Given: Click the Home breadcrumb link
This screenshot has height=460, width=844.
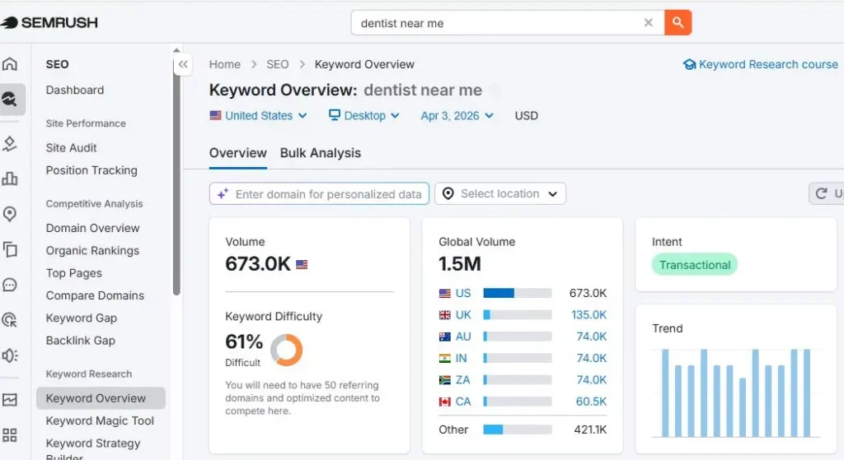Looking at the screenshot, I should point(224,64).
